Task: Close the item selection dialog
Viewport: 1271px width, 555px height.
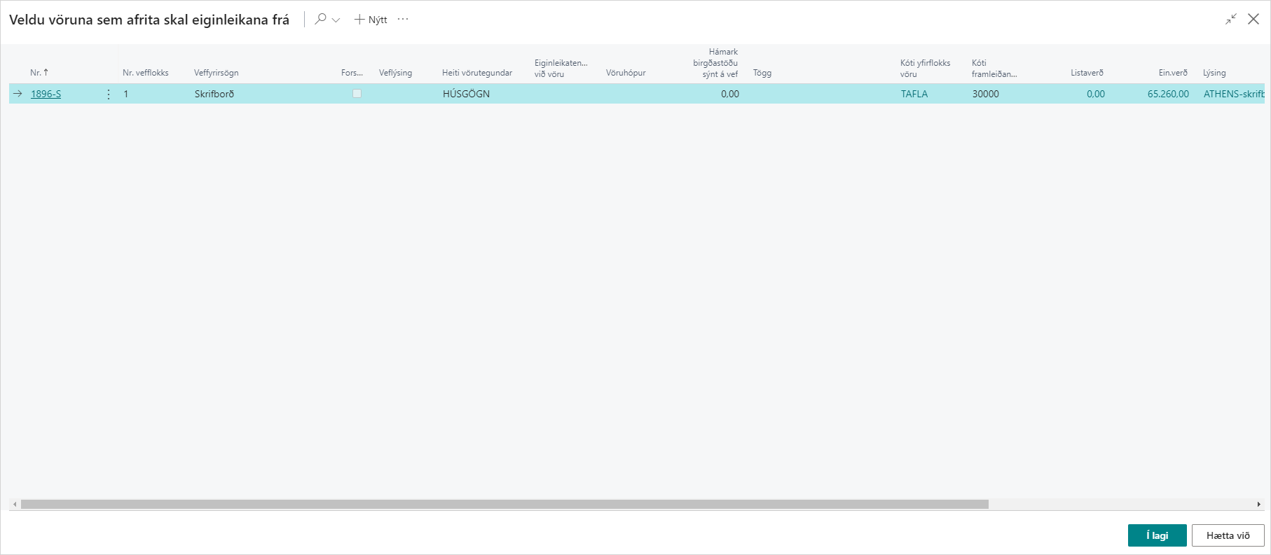Action: 1253,20
